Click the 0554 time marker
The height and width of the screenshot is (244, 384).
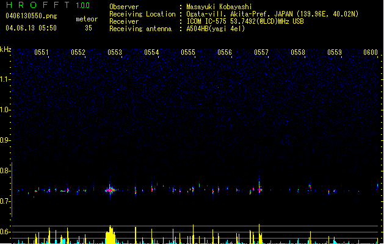(151, 52)
